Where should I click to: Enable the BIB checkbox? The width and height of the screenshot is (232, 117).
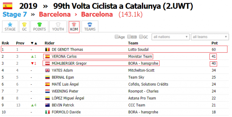click(129, 37)
